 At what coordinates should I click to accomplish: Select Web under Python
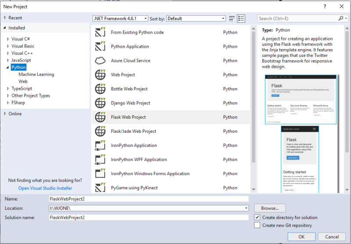pos(23,81)
